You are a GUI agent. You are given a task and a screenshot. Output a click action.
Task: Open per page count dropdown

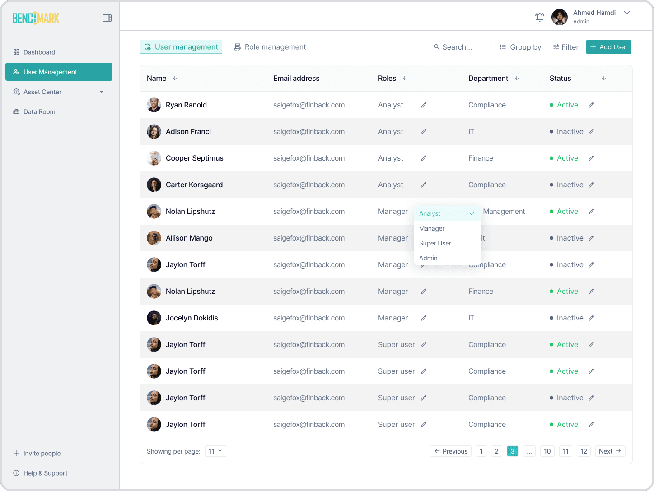click(216, 451)
